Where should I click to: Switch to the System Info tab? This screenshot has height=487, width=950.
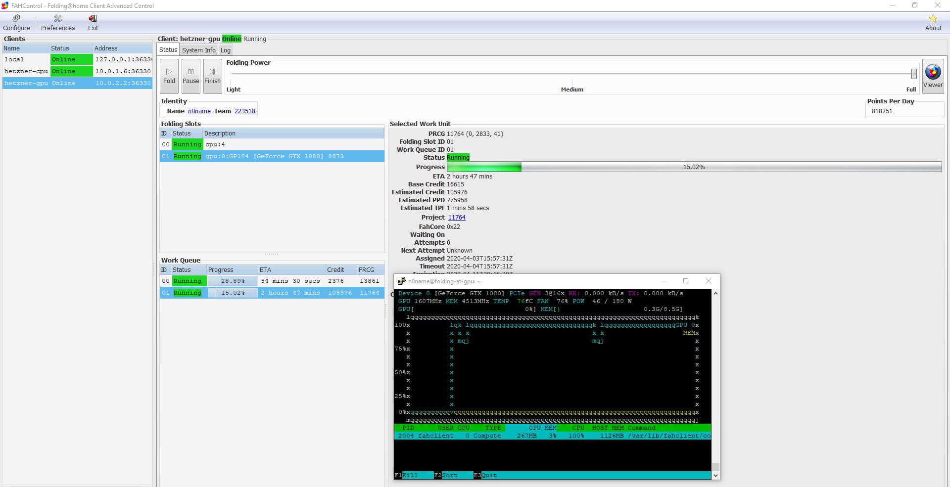[198, 50]
